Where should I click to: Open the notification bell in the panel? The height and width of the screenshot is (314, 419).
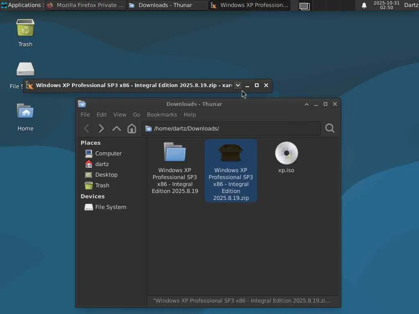[x=364, y=5]
